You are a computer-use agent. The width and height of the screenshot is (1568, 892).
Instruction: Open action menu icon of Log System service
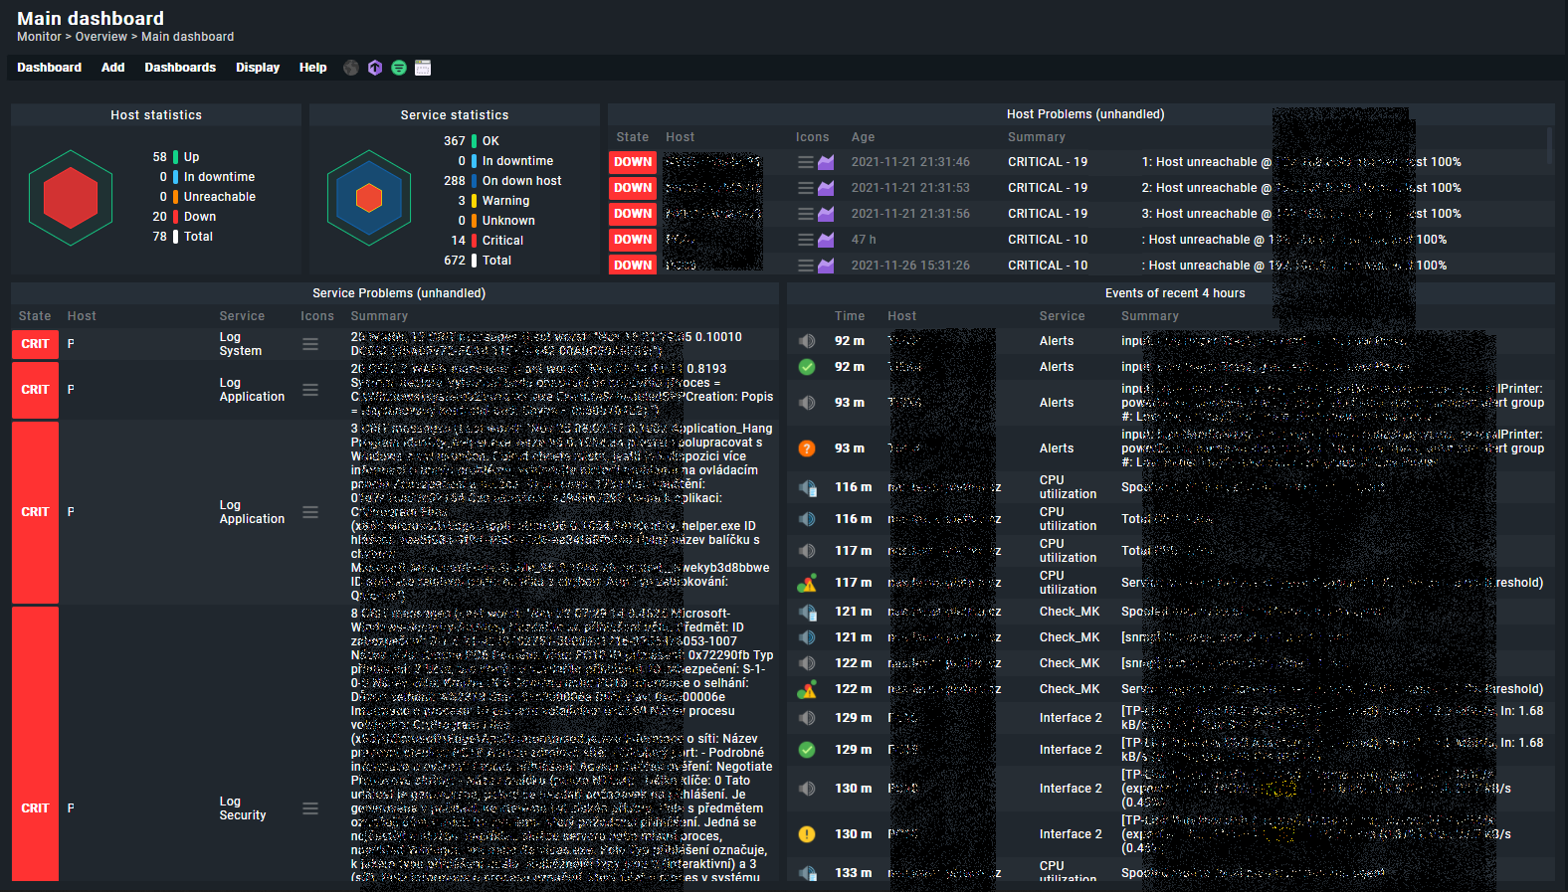pos(310,344)
